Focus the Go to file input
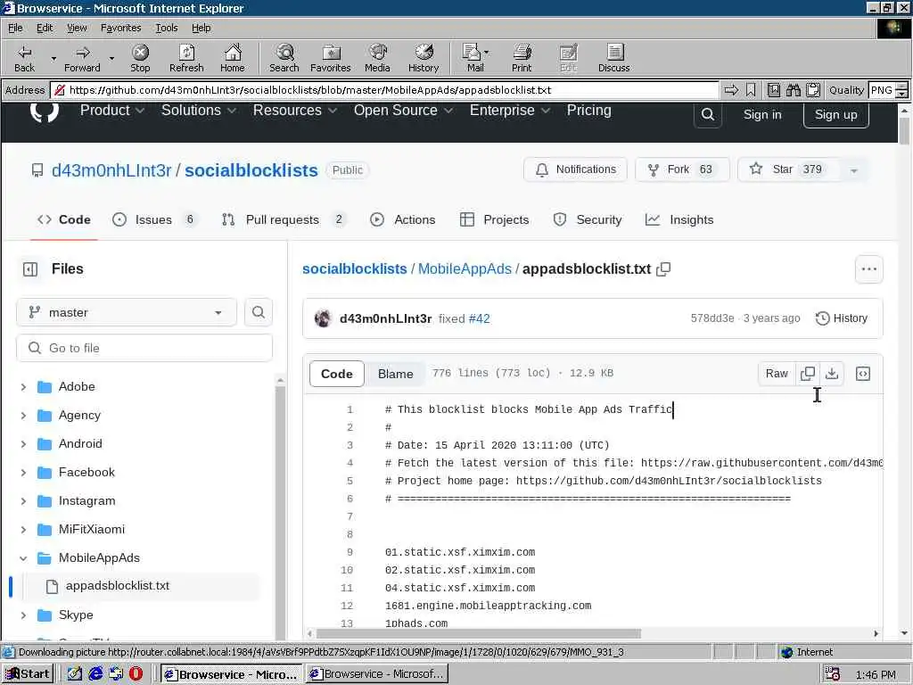Image resolution: width=913 pixels, height=685 pixels. click(x=144, y=348)
